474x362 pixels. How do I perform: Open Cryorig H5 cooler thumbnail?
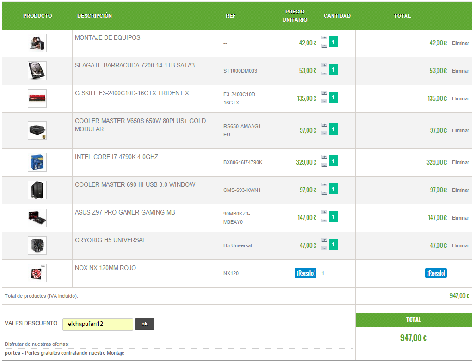pos(37,245)
